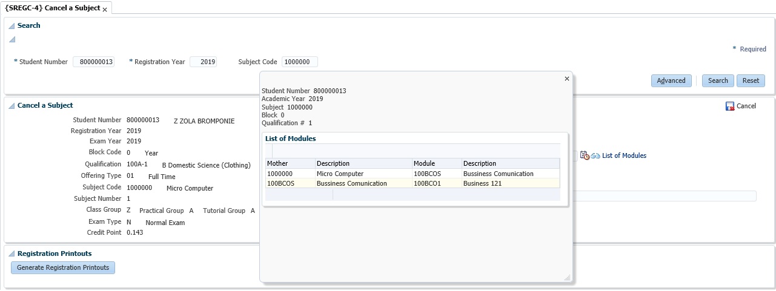This screenshot has width=776, height=291.
Task: Click the calendar clock icon
Action: (x=585, y=155)
